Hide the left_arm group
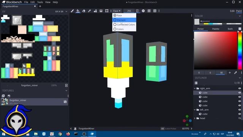Viewport: 243px width, 137px height. tap(240, 110)
